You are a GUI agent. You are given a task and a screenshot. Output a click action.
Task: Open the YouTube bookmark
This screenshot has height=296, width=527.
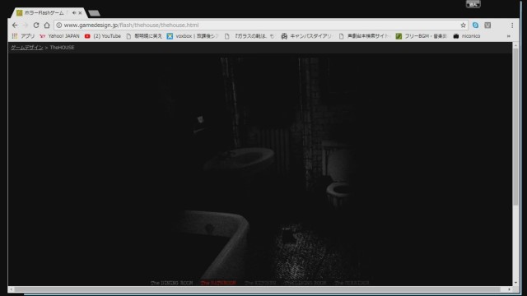pos(103,36)
